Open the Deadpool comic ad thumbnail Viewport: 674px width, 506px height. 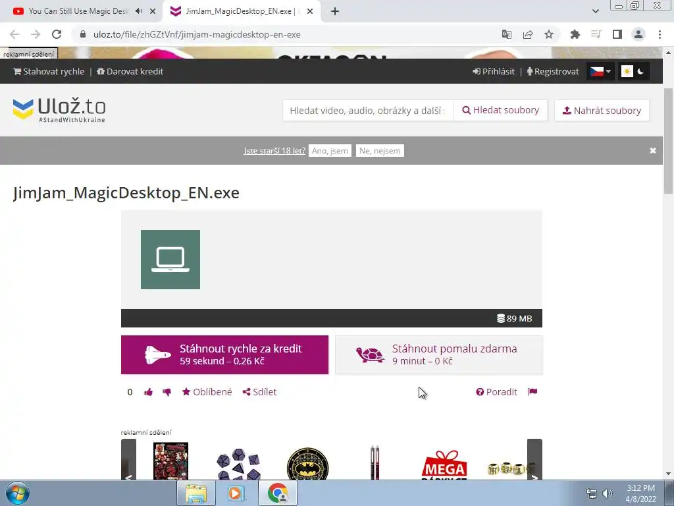click(x=170, y=461)
